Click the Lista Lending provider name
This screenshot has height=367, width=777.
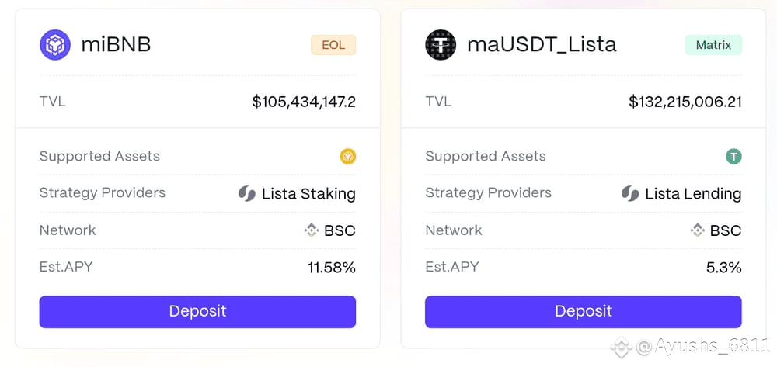point(693,194)
